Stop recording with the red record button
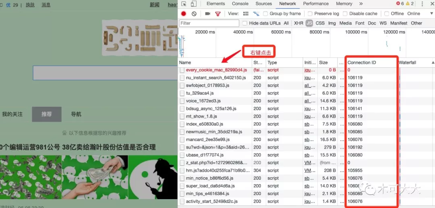The image size is (435, 208). coord(184,14)
